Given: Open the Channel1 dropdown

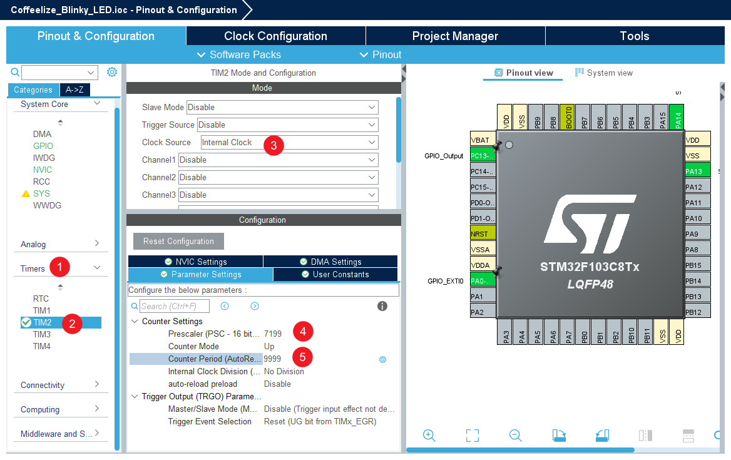Looking at the screenshot, I should click(x=372, y=160).
